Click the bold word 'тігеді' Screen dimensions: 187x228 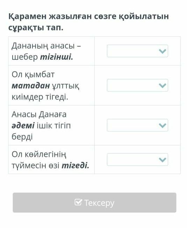75,165
